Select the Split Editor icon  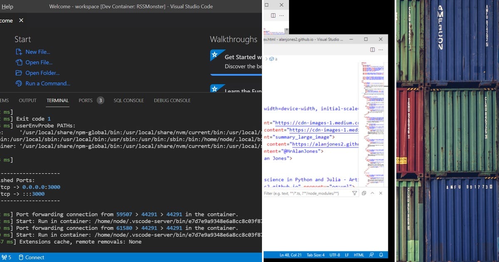(x=372, y=49)
